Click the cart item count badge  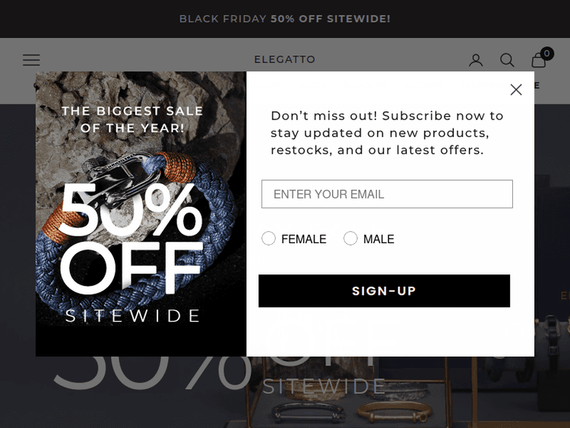[547, 53]
